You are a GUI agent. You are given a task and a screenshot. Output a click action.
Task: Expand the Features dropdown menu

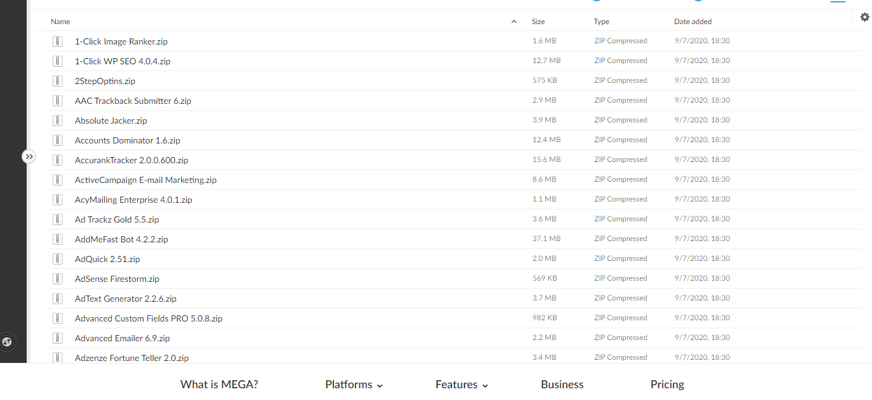[x=462, y=385]
